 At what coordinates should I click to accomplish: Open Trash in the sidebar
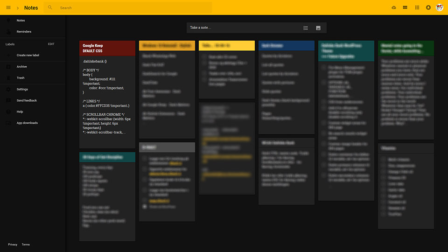pyautogui.click(x=21, y=78)
